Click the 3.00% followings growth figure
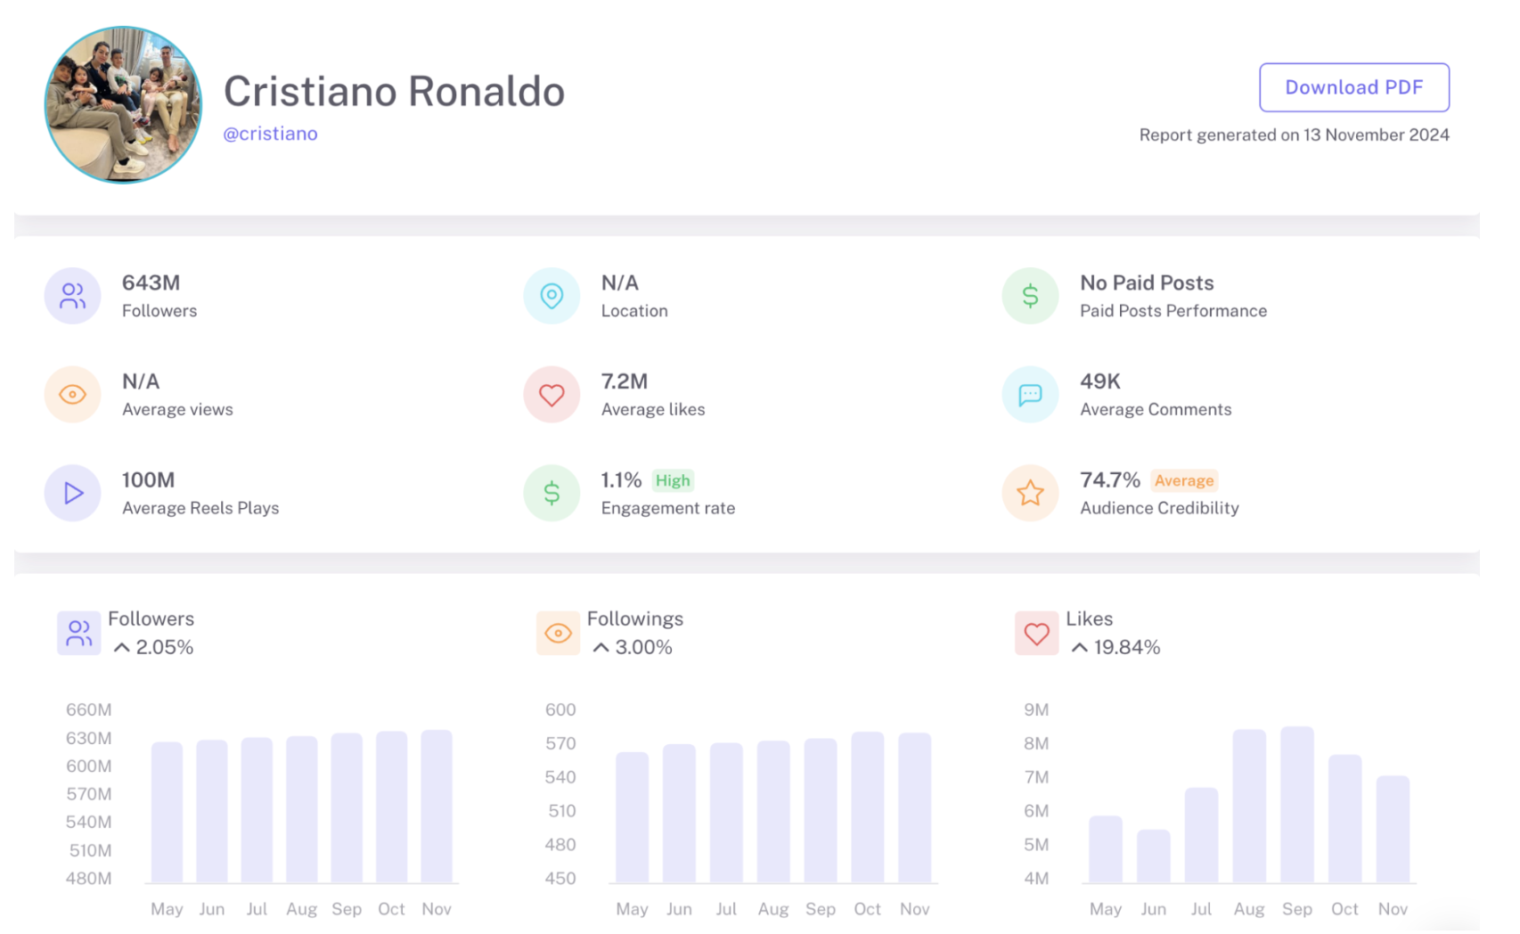This screenshot has height=934, width=1520. tap(643, 648)
